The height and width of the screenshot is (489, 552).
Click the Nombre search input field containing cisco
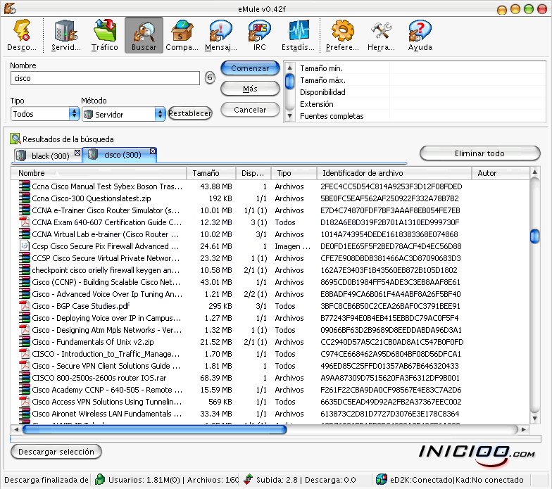click(106, 78)
